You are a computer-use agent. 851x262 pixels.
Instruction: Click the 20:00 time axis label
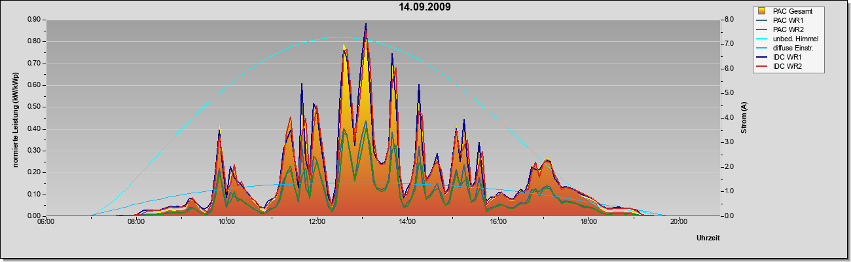pyautogui.click(x=678, y=221)
